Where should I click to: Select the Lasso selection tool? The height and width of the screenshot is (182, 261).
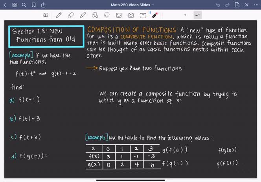(x=107, y=15)
